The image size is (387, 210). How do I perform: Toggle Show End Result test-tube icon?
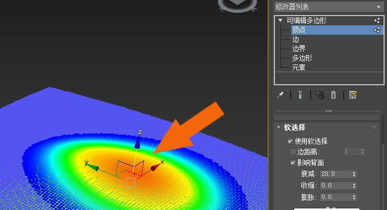pyautogui.click(x=300, y=95)
